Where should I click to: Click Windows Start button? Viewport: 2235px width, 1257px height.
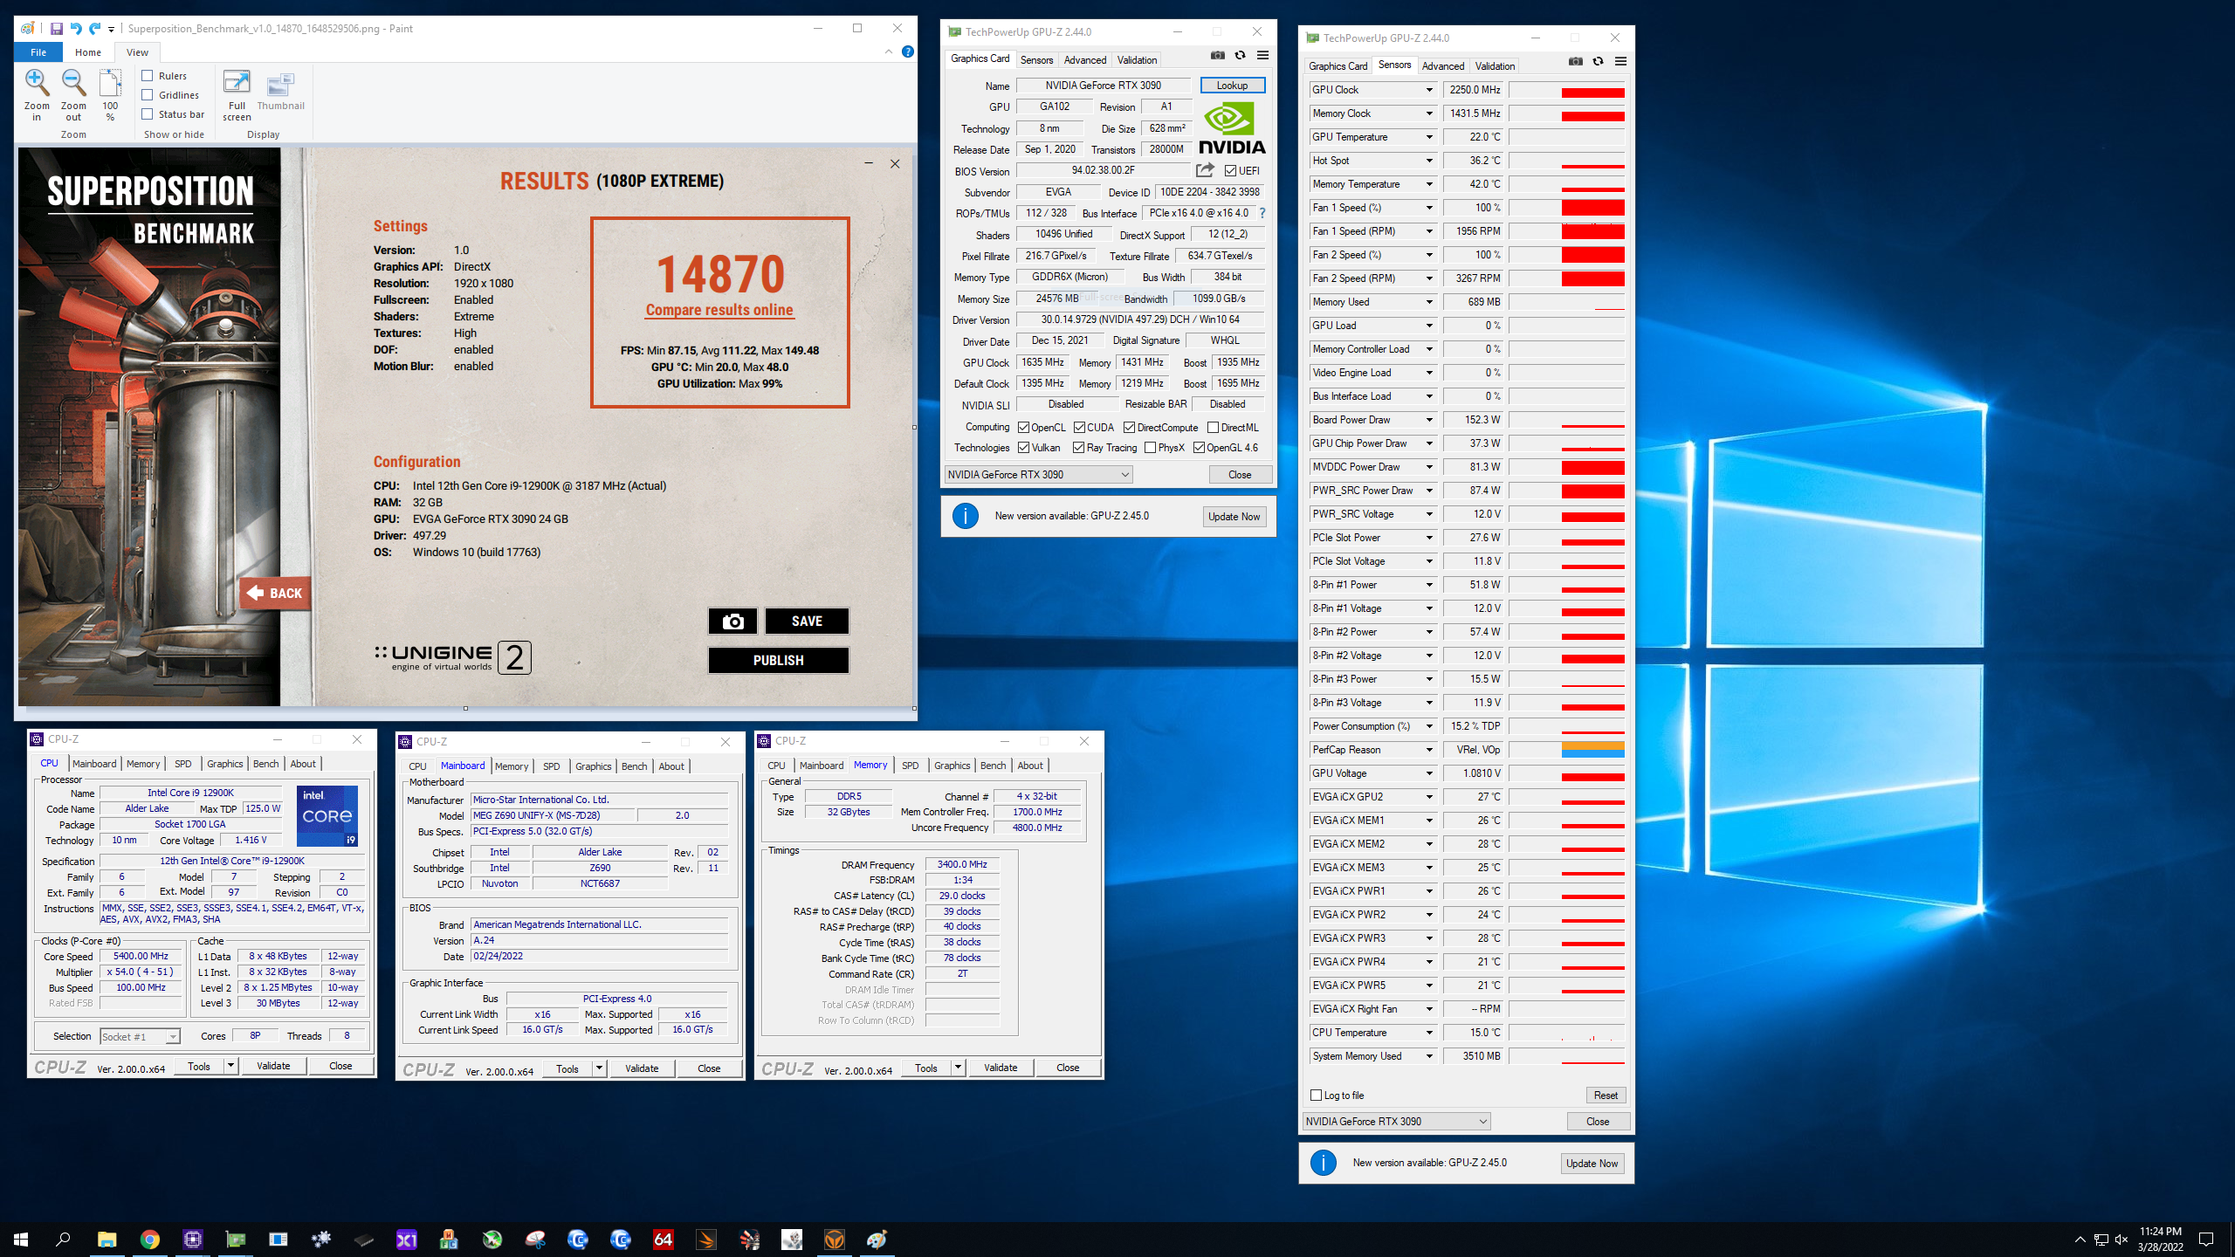21,1240
